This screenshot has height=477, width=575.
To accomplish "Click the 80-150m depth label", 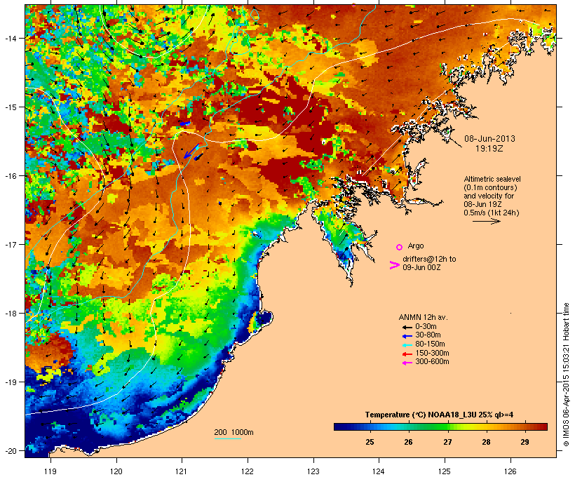I will coord(430,344).
